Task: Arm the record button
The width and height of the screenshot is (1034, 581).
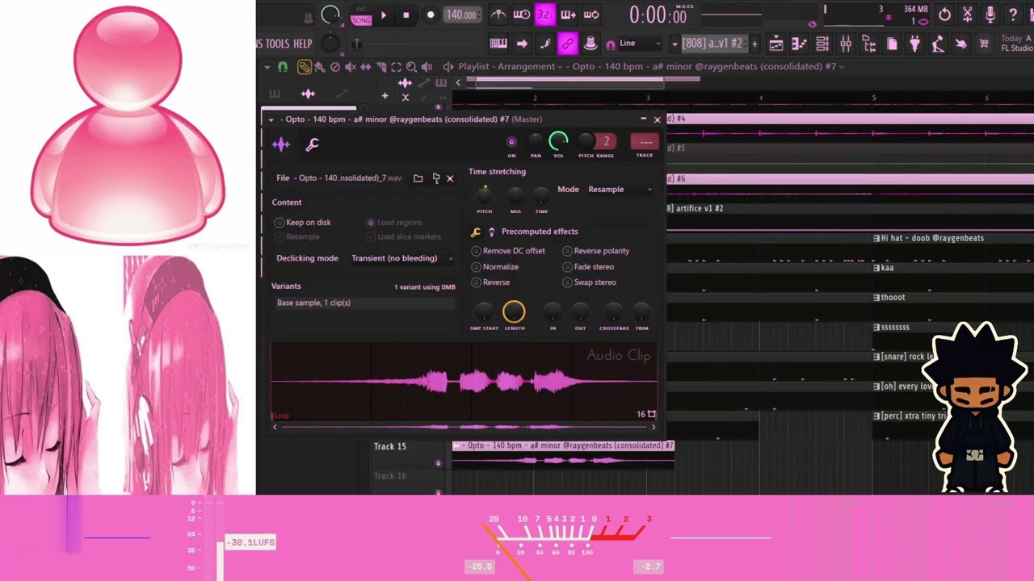Action: [x=431, y=15]
